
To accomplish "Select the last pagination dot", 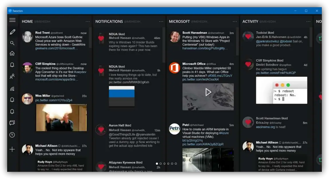I will (176, 163).
